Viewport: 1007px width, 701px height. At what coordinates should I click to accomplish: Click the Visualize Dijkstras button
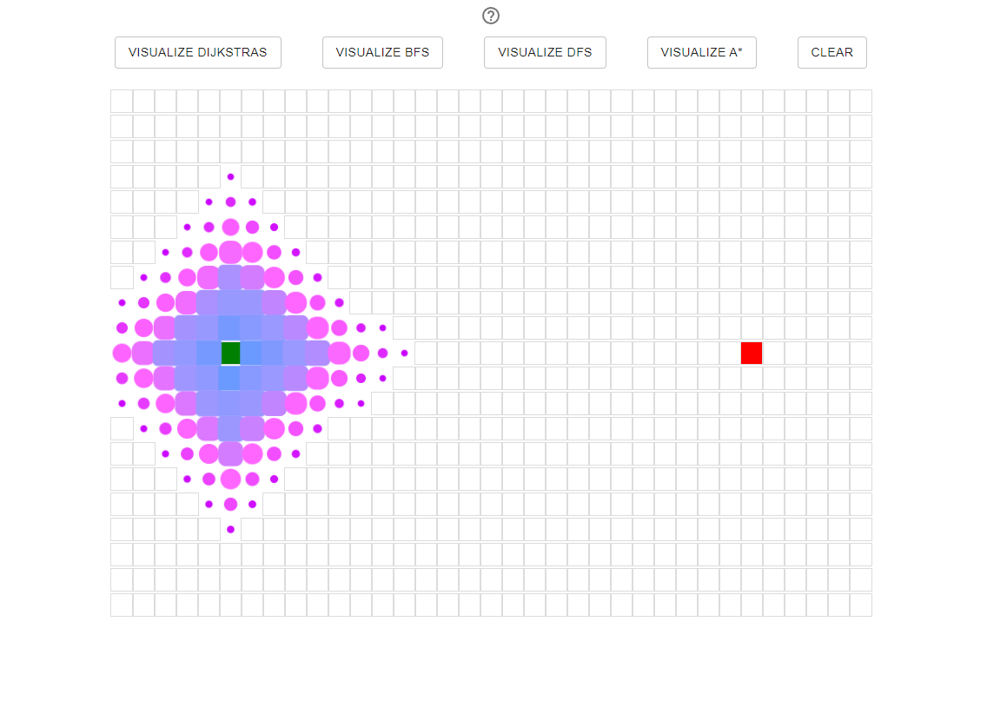click(x=198, y=53)
